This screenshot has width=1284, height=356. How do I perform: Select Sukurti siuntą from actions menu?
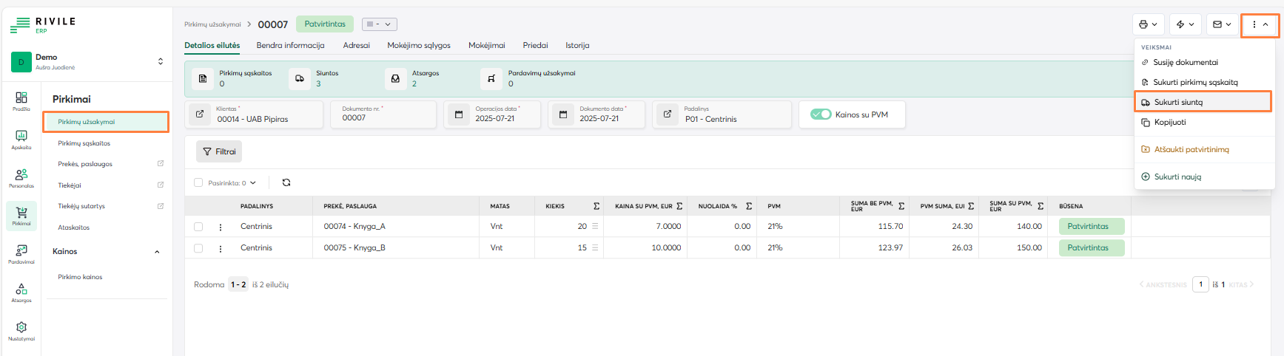coord(1178,102)
